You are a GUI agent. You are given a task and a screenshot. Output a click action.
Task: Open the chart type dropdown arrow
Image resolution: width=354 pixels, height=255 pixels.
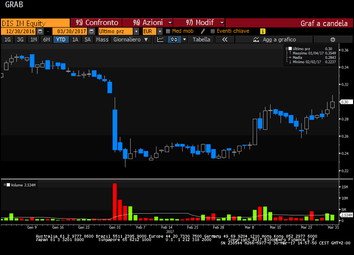click(184, 39)
